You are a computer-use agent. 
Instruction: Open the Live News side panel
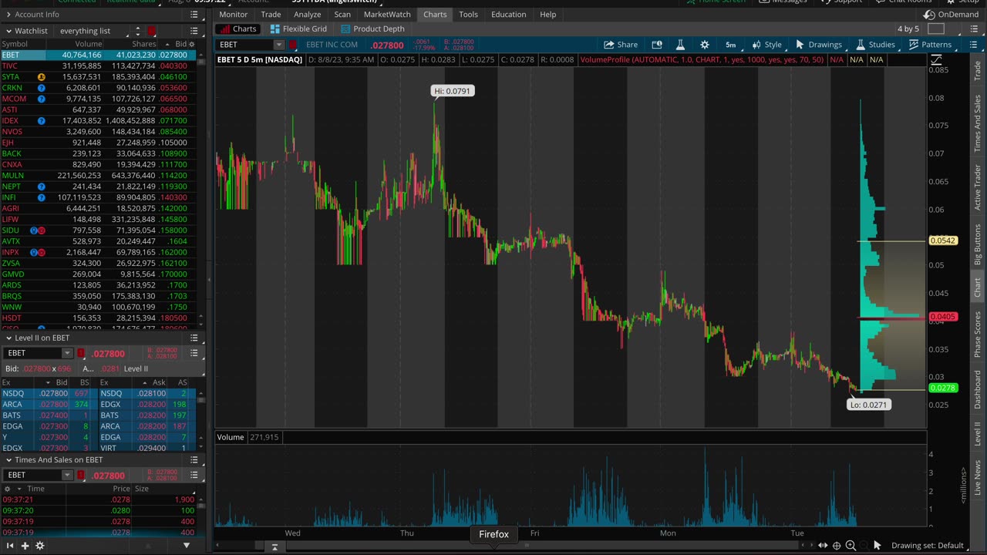point(978,478)
